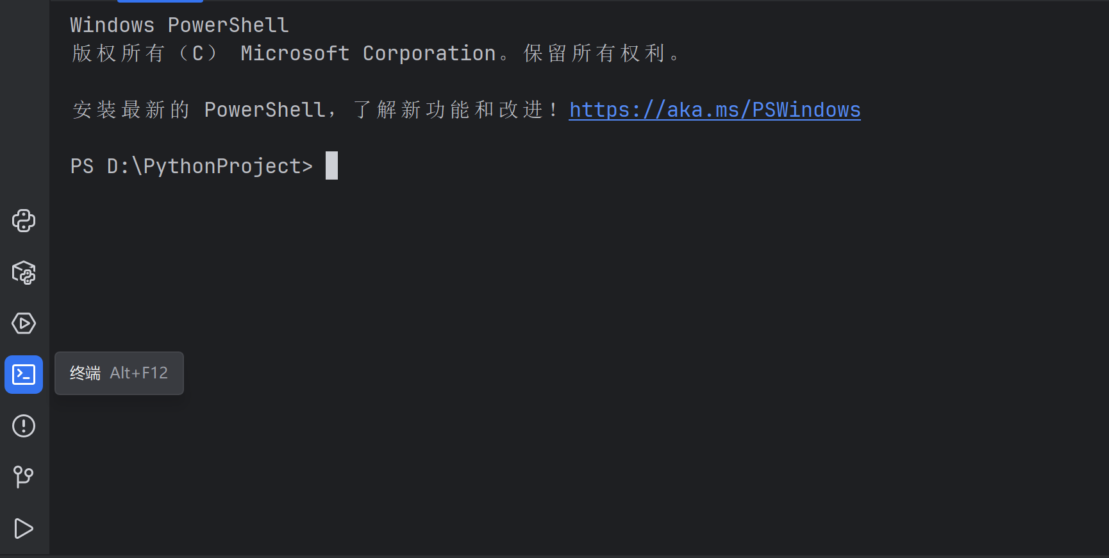The height and width of the screenshot is (558, 1109).
Task: Click the 版权所有 (C) text
Action: pyautogui.click(x=145, y=53)
